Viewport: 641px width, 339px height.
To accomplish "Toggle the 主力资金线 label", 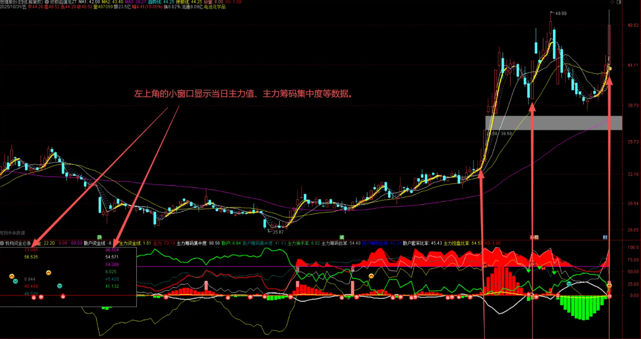I will click(x=129, y=243).
